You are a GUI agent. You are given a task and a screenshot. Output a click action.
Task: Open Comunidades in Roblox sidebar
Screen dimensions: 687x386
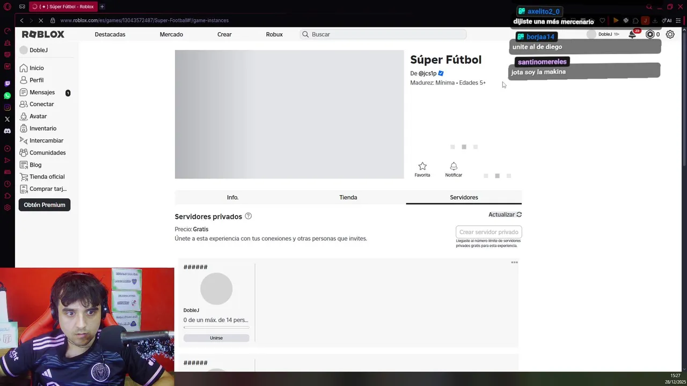point(42,153)
